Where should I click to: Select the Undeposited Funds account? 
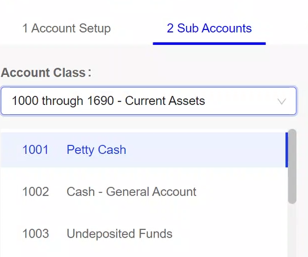tap(144, 233)
